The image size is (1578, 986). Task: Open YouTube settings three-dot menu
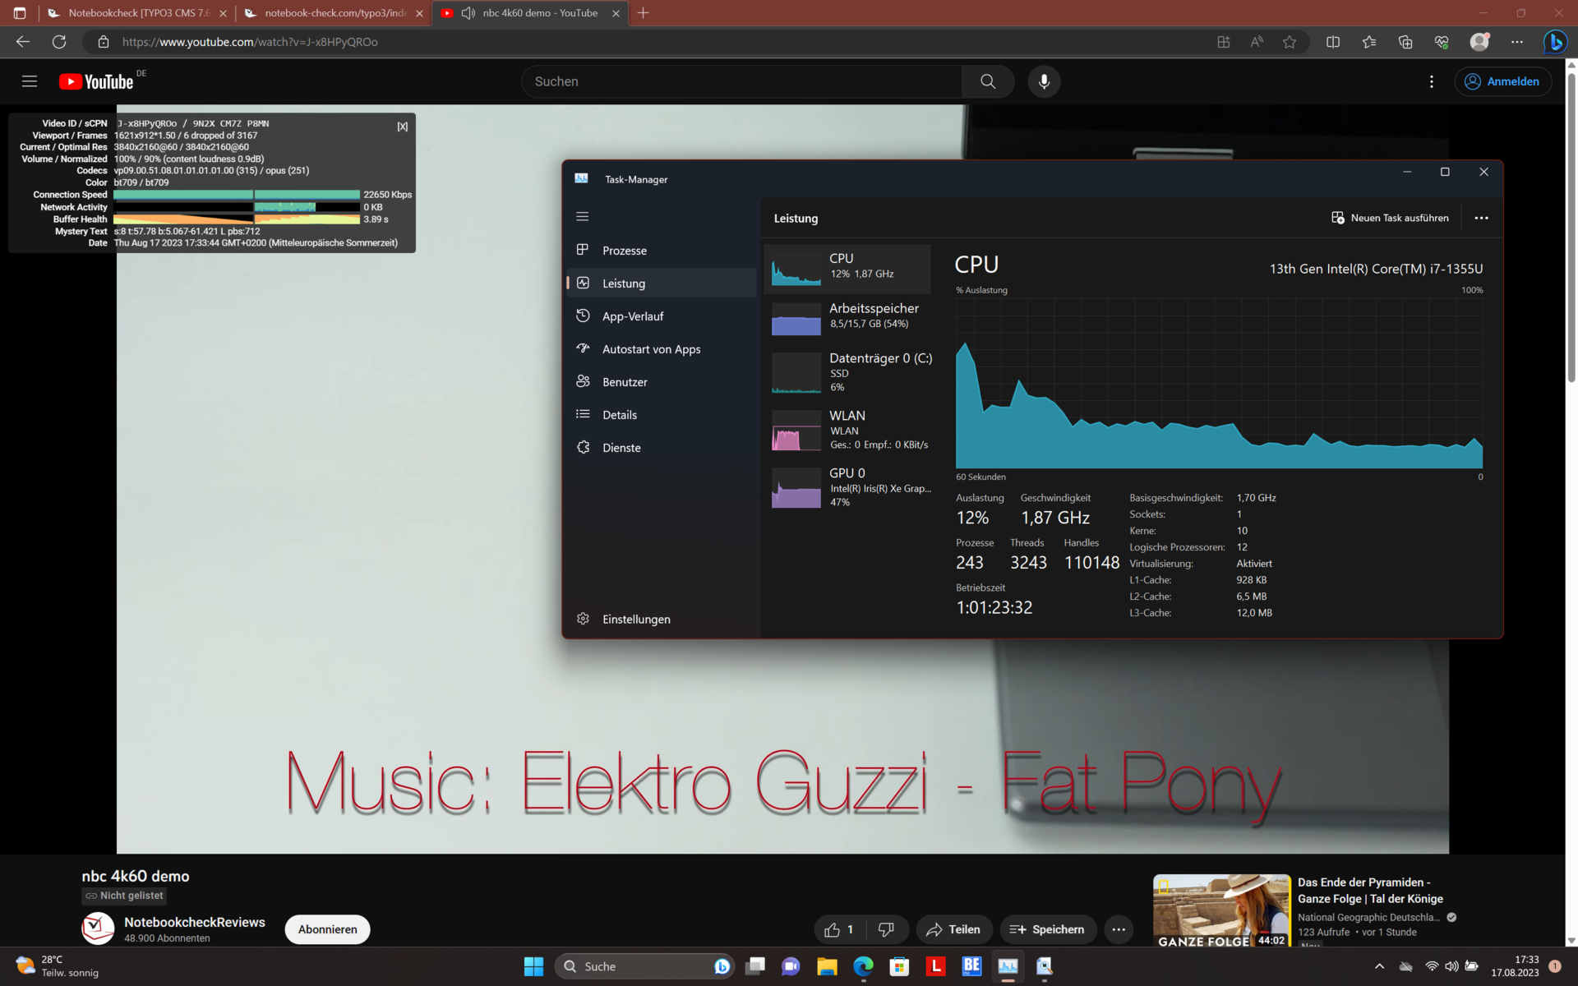pos(1432,81)
